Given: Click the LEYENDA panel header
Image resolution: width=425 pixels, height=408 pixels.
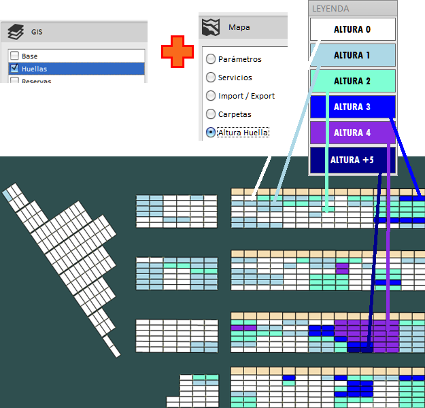Looking at the screenshot, I should coord(352,9).
